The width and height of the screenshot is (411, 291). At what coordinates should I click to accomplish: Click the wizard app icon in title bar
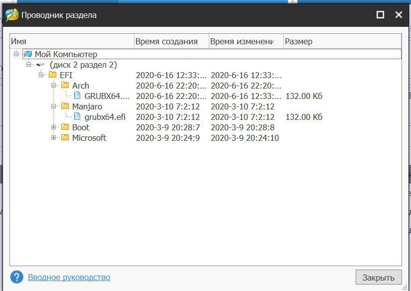coord(12,14)
